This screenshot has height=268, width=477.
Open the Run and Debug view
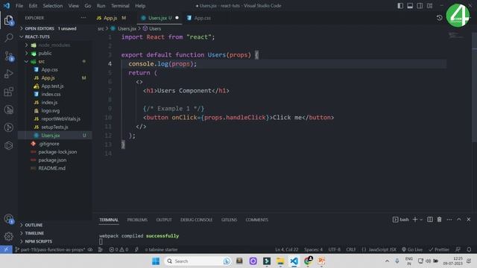(9, 74)
